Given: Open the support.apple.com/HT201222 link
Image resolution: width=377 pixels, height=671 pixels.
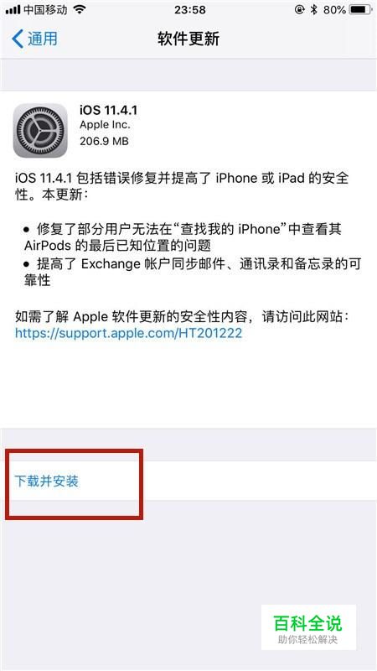Looking at the screenshot, I should 129,333.
